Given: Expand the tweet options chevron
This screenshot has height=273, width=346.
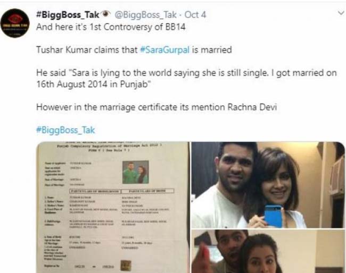Looking at the screenshot, I should [x=341, y=13].
